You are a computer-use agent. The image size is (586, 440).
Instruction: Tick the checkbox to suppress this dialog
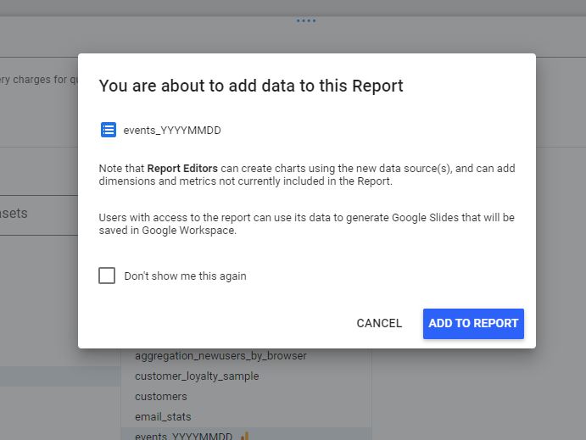pyautogui.click(x=107, y=276)
